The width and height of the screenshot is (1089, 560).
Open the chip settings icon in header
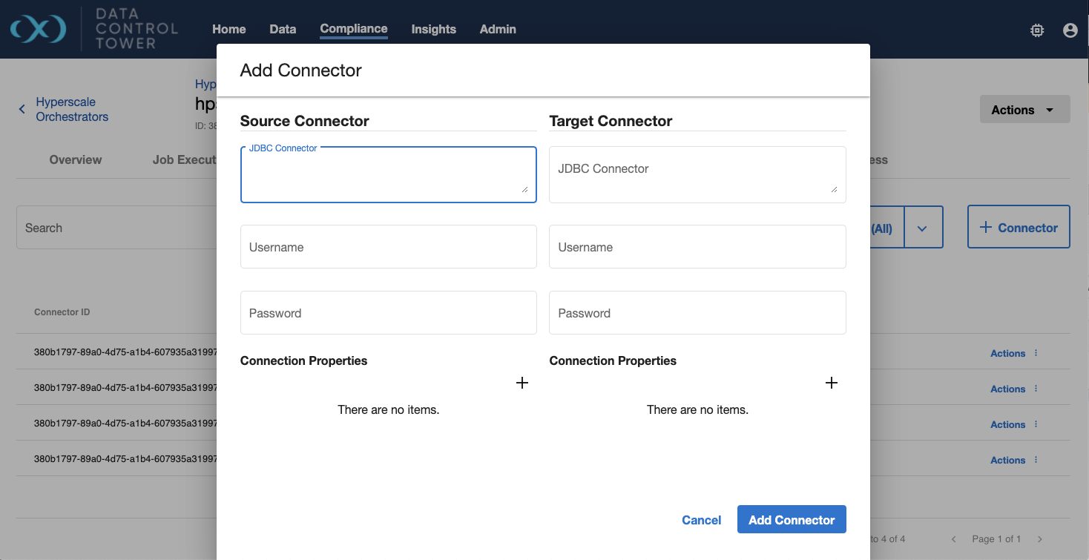tap(1037, 30)
